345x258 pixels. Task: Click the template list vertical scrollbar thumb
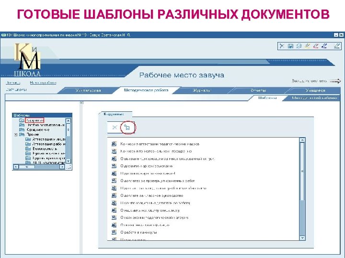click(x=302, y=171)
